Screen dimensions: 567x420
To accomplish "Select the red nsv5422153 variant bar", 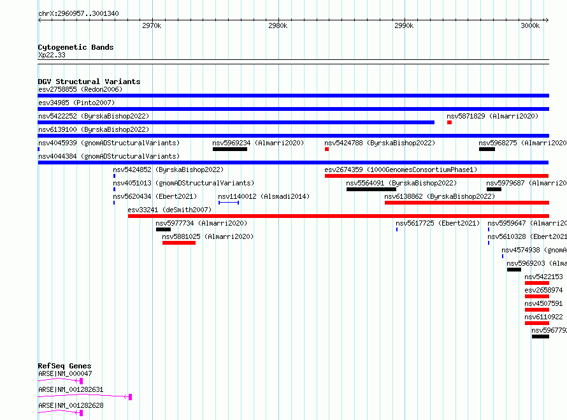I will [537, 283].
